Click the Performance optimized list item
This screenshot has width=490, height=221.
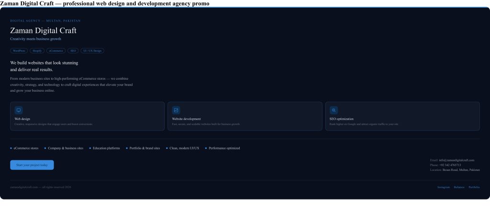224,148
